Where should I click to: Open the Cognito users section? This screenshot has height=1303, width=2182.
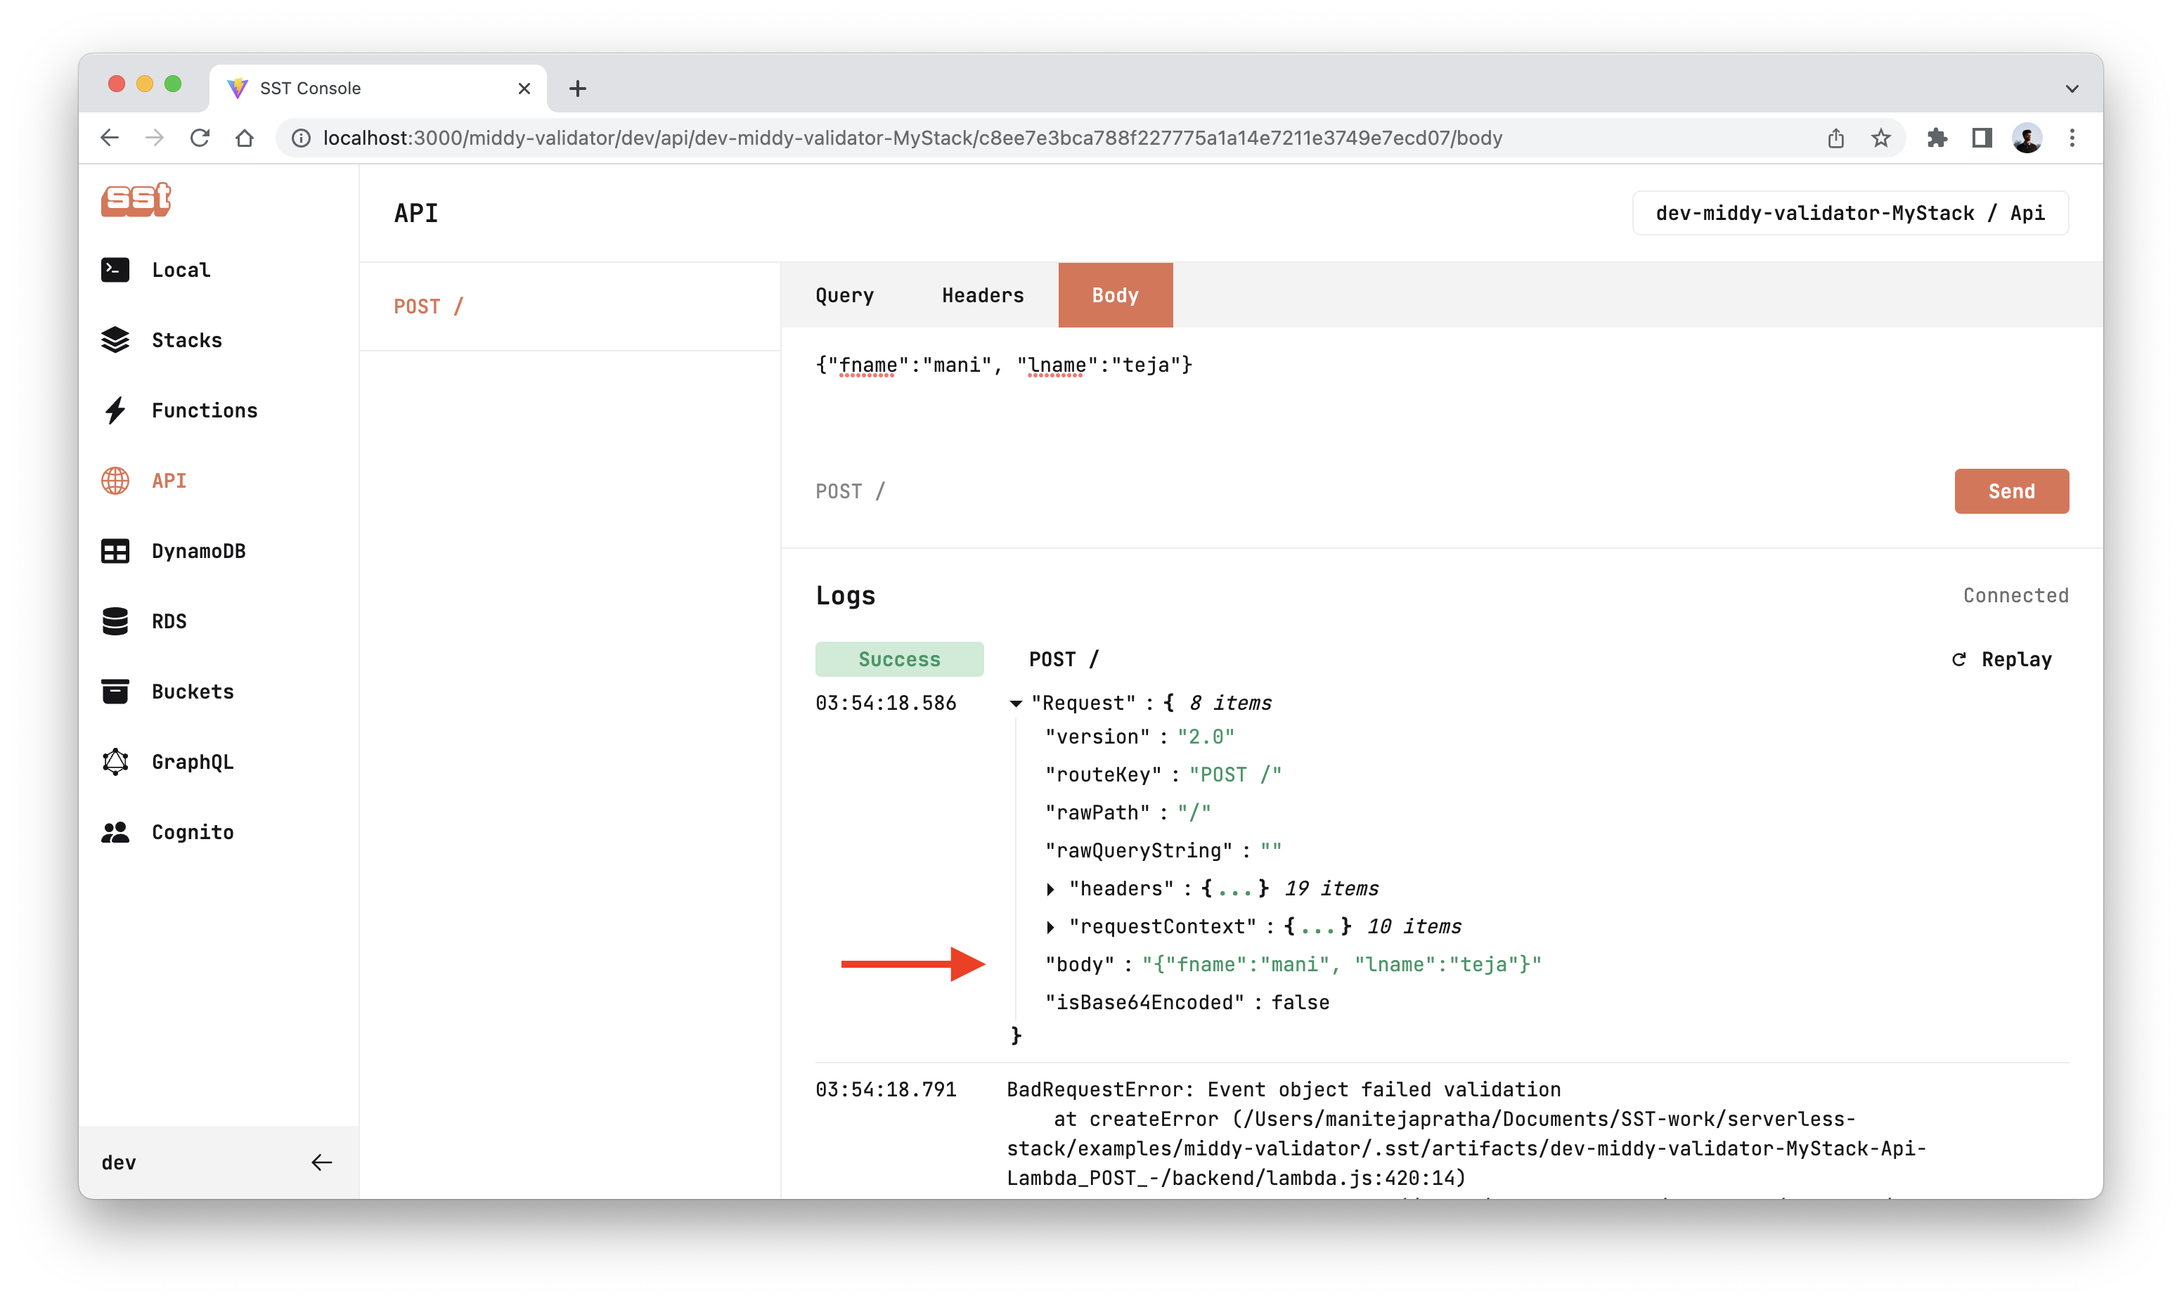193,831
